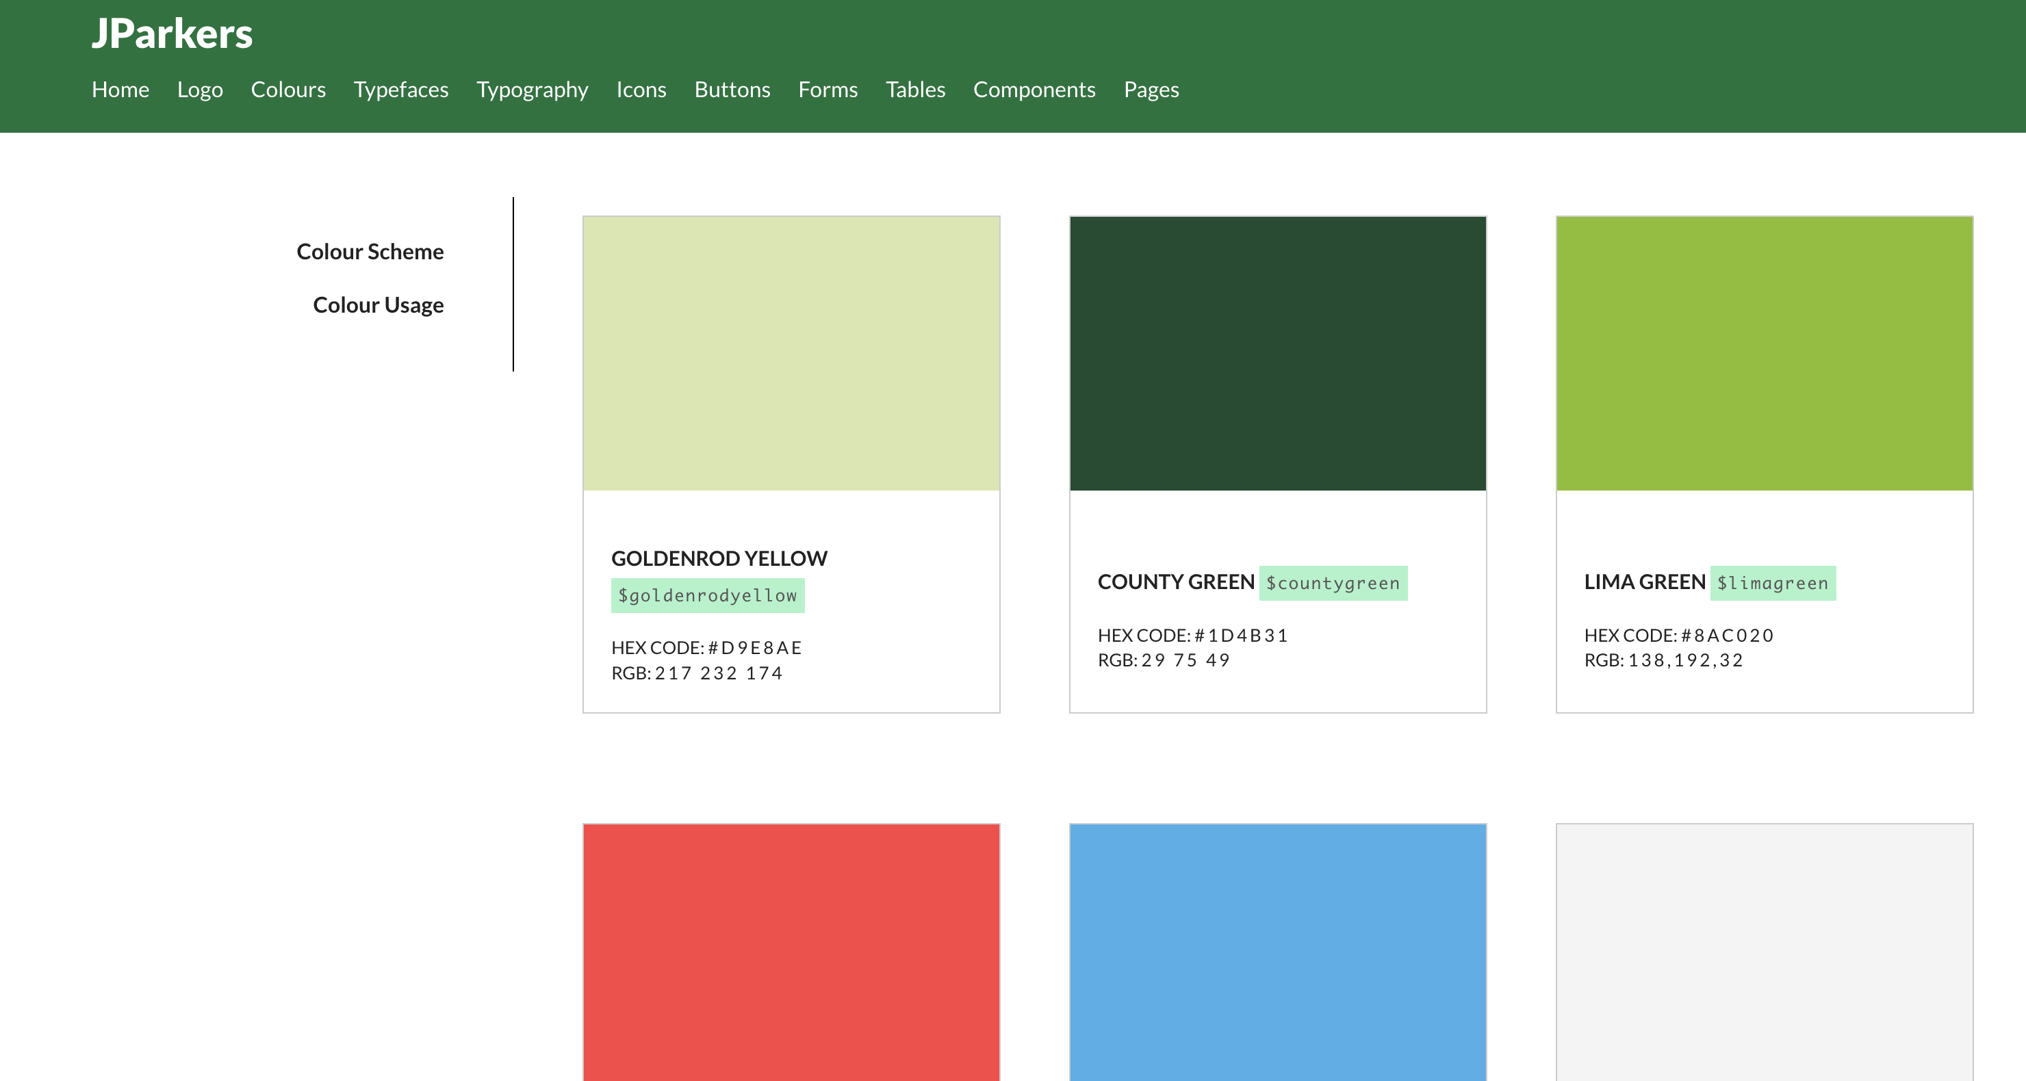
Task: Go to the Logo page
Action: (x=200, y=90)
